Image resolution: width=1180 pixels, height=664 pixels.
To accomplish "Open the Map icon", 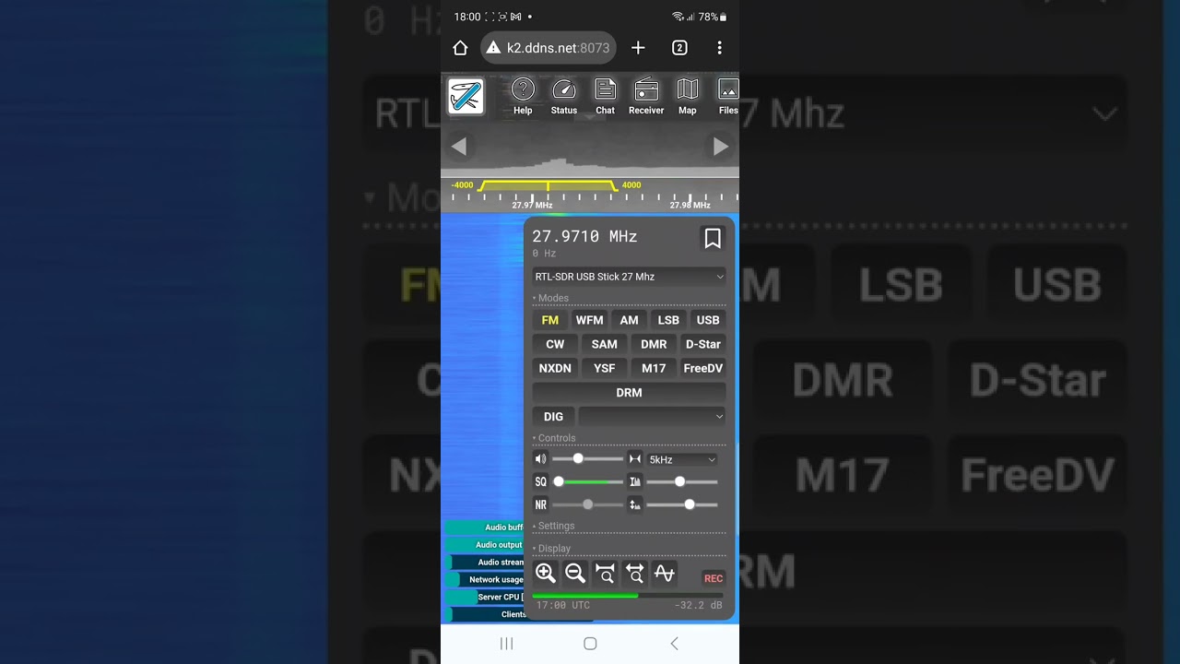I will point(688,96).
